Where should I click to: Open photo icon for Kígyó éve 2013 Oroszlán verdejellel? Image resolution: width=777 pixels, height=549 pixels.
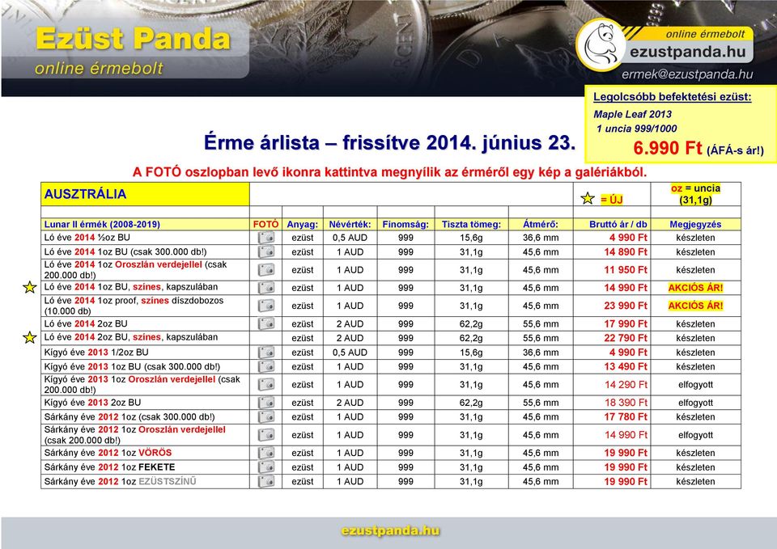tap(266, 385)
